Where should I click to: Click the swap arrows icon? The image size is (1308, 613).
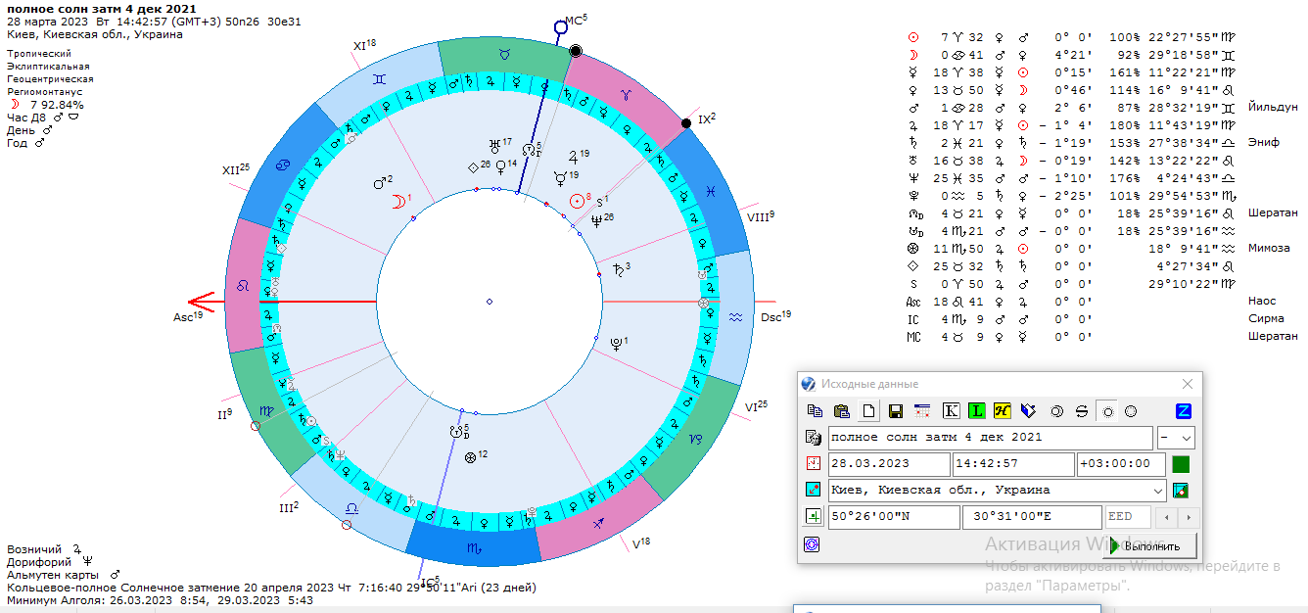pos(1082,410)
